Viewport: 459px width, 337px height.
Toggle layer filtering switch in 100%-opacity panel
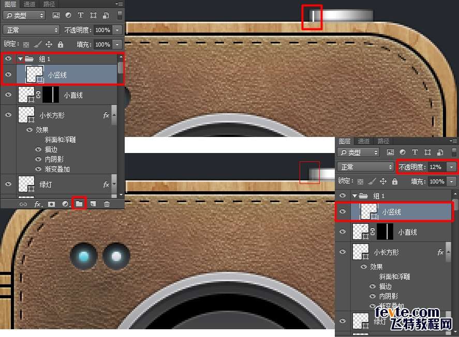[x=120, y=15]
